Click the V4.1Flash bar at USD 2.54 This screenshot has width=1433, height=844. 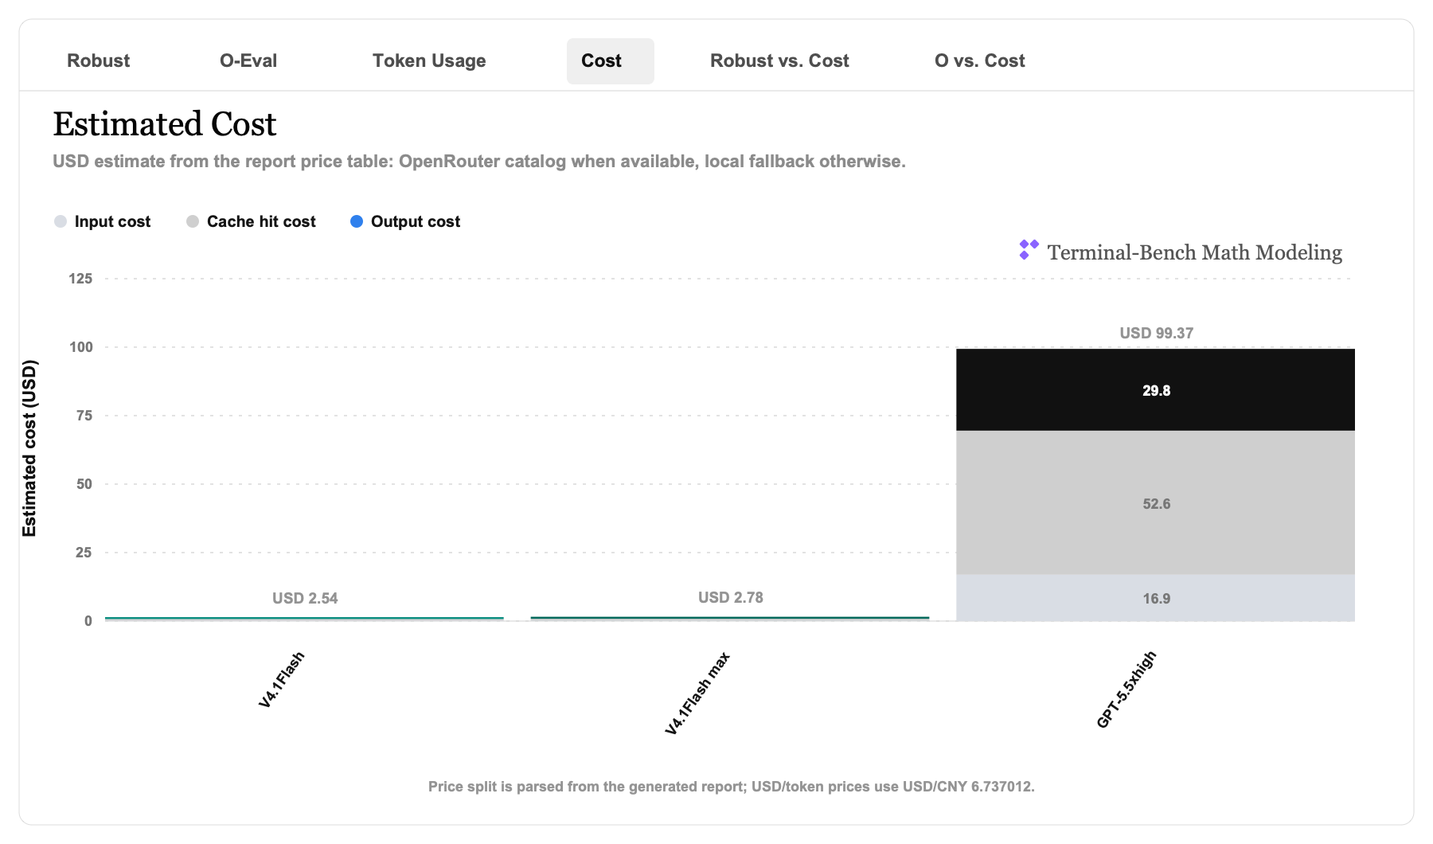(x=304, y=618)
